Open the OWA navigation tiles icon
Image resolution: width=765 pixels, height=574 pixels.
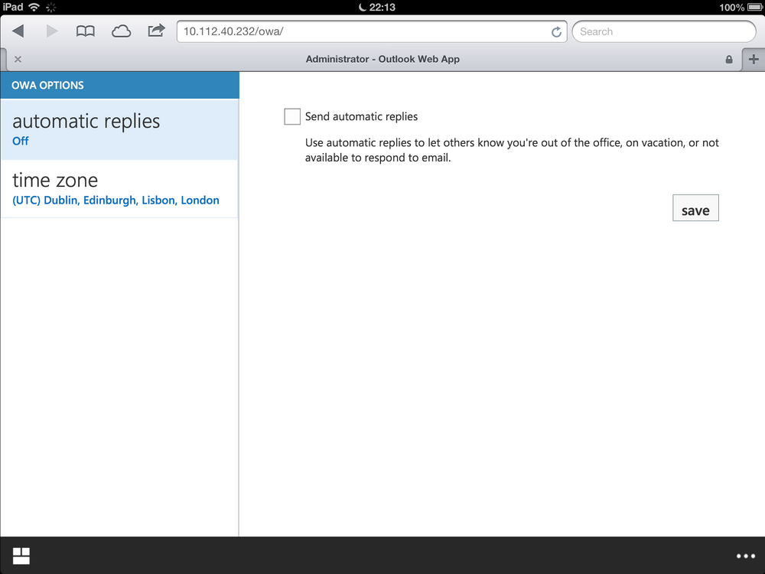tap(21, 556)
